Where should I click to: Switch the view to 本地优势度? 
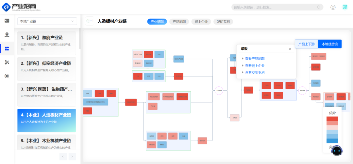[x=330, y=44]
